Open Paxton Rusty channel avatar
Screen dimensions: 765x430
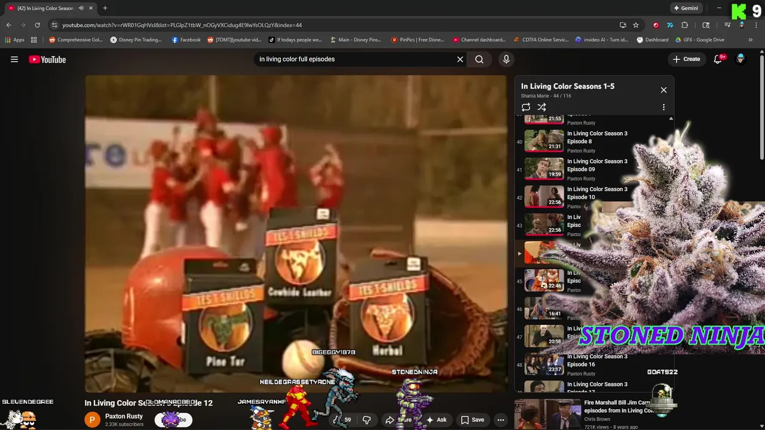click(x=92, y=420)
